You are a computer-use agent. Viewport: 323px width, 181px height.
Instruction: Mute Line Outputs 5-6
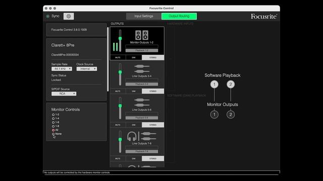coord(118,125)
